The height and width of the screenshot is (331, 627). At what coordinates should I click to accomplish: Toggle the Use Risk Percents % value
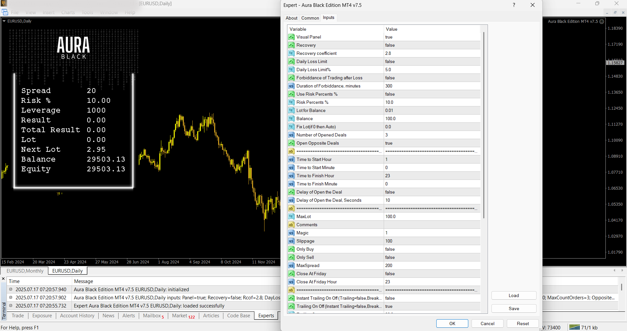tap(432, 94)
